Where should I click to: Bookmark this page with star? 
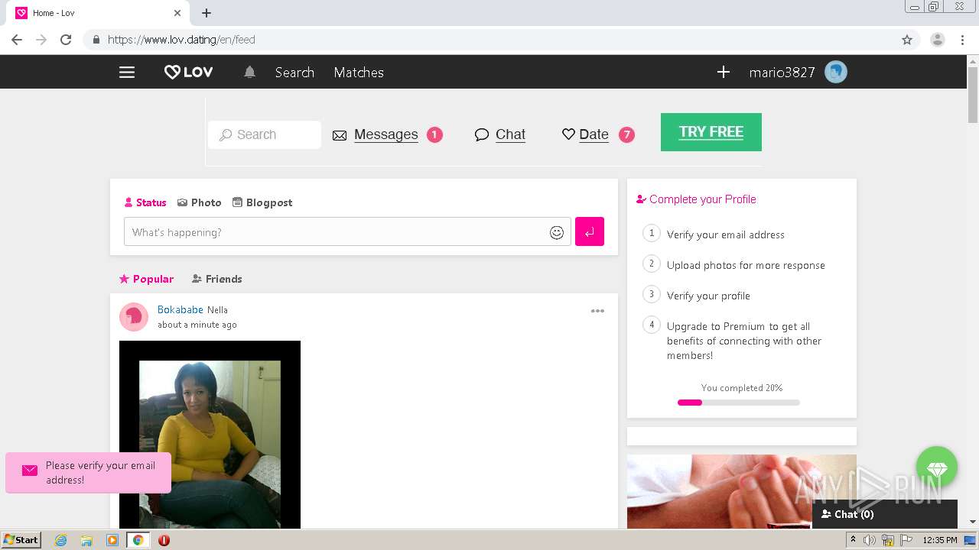click(907, 40)
